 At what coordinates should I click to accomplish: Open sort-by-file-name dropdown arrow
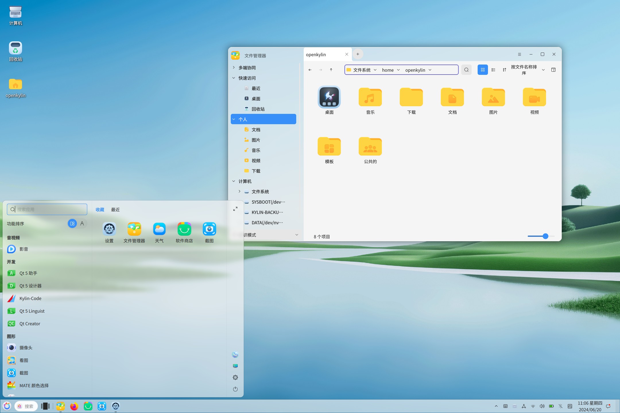(x=543, y=70)
